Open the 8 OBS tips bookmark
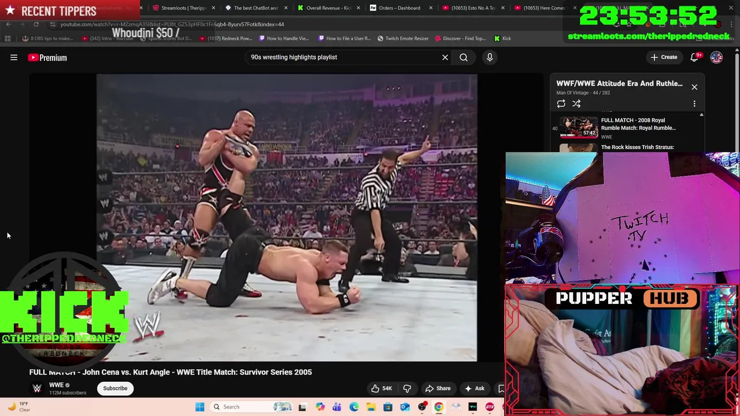 point(47,38)
